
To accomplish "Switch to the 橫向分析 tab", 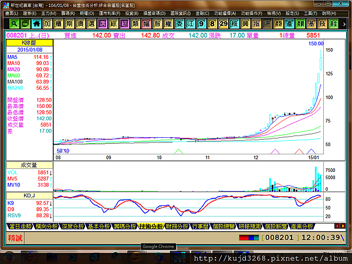I will point(46,226).
